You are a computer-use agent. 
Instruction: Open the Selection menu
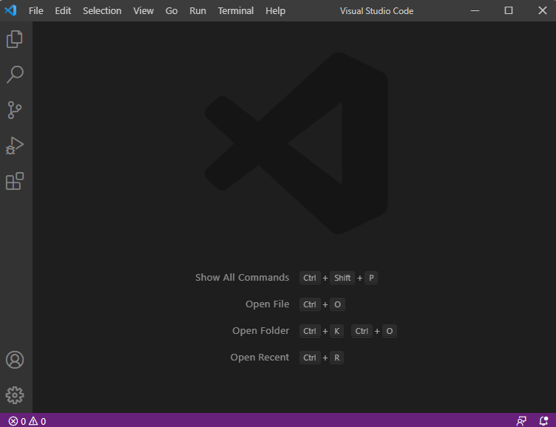[x=102, y=10]
